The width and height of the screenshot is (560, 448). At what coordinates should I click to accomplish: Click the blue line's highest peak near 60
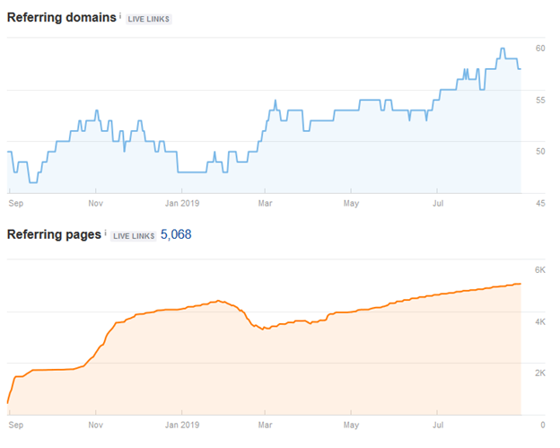(503, 48)
